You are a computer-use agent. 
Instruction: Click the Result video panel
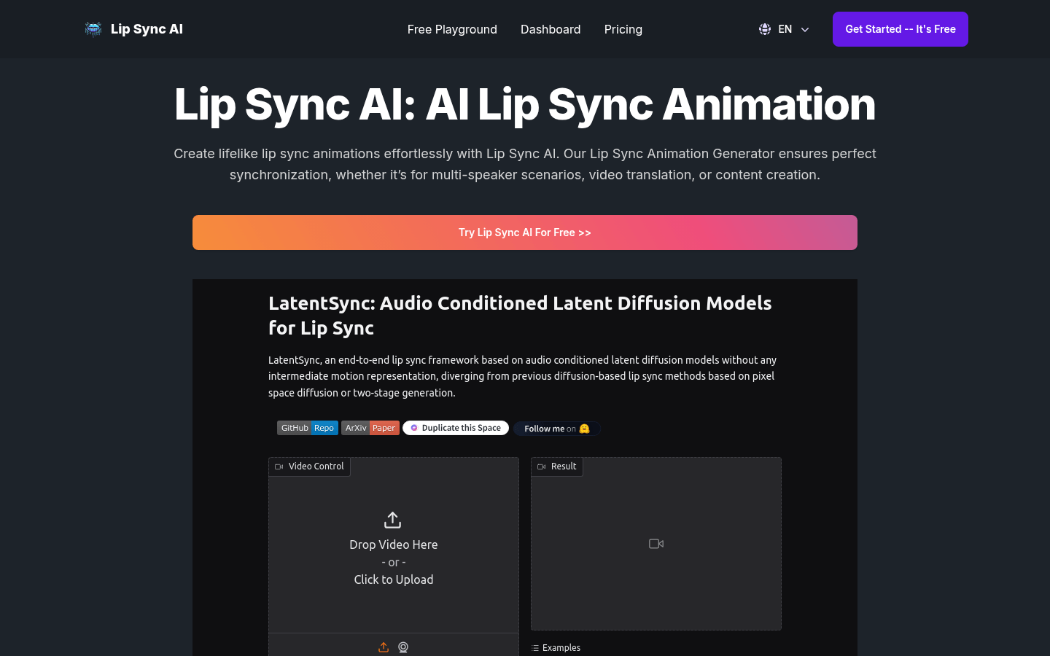656,544
